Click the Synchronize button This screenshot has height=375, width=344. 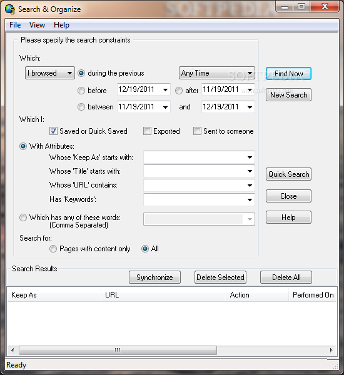coord(154,277)
